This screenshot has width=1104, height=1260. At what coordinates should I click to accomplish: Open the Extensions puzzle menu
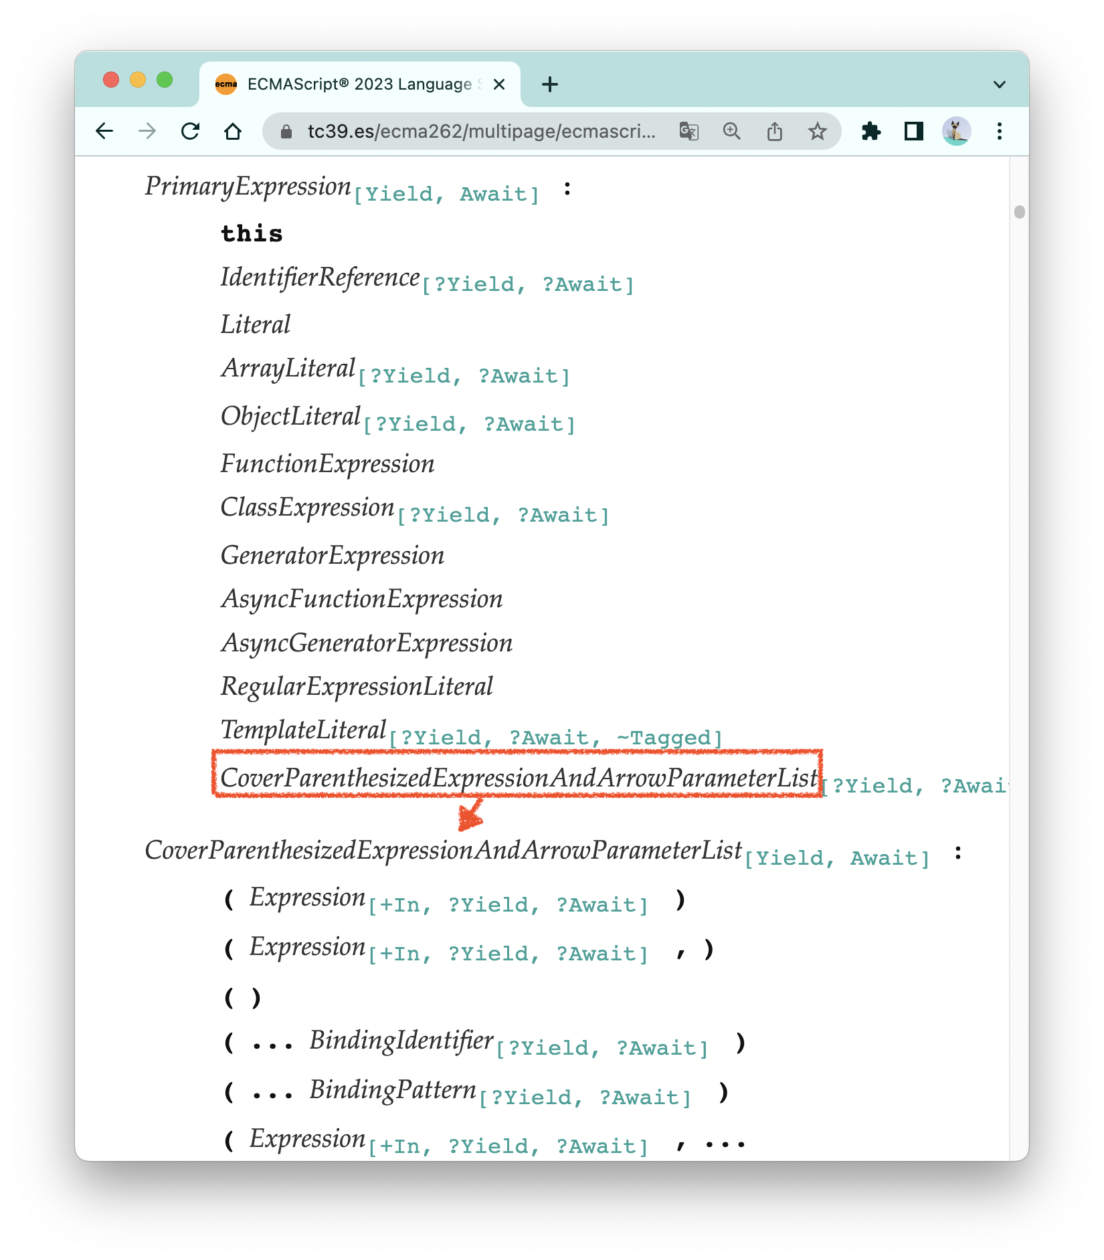pos(871,131)
